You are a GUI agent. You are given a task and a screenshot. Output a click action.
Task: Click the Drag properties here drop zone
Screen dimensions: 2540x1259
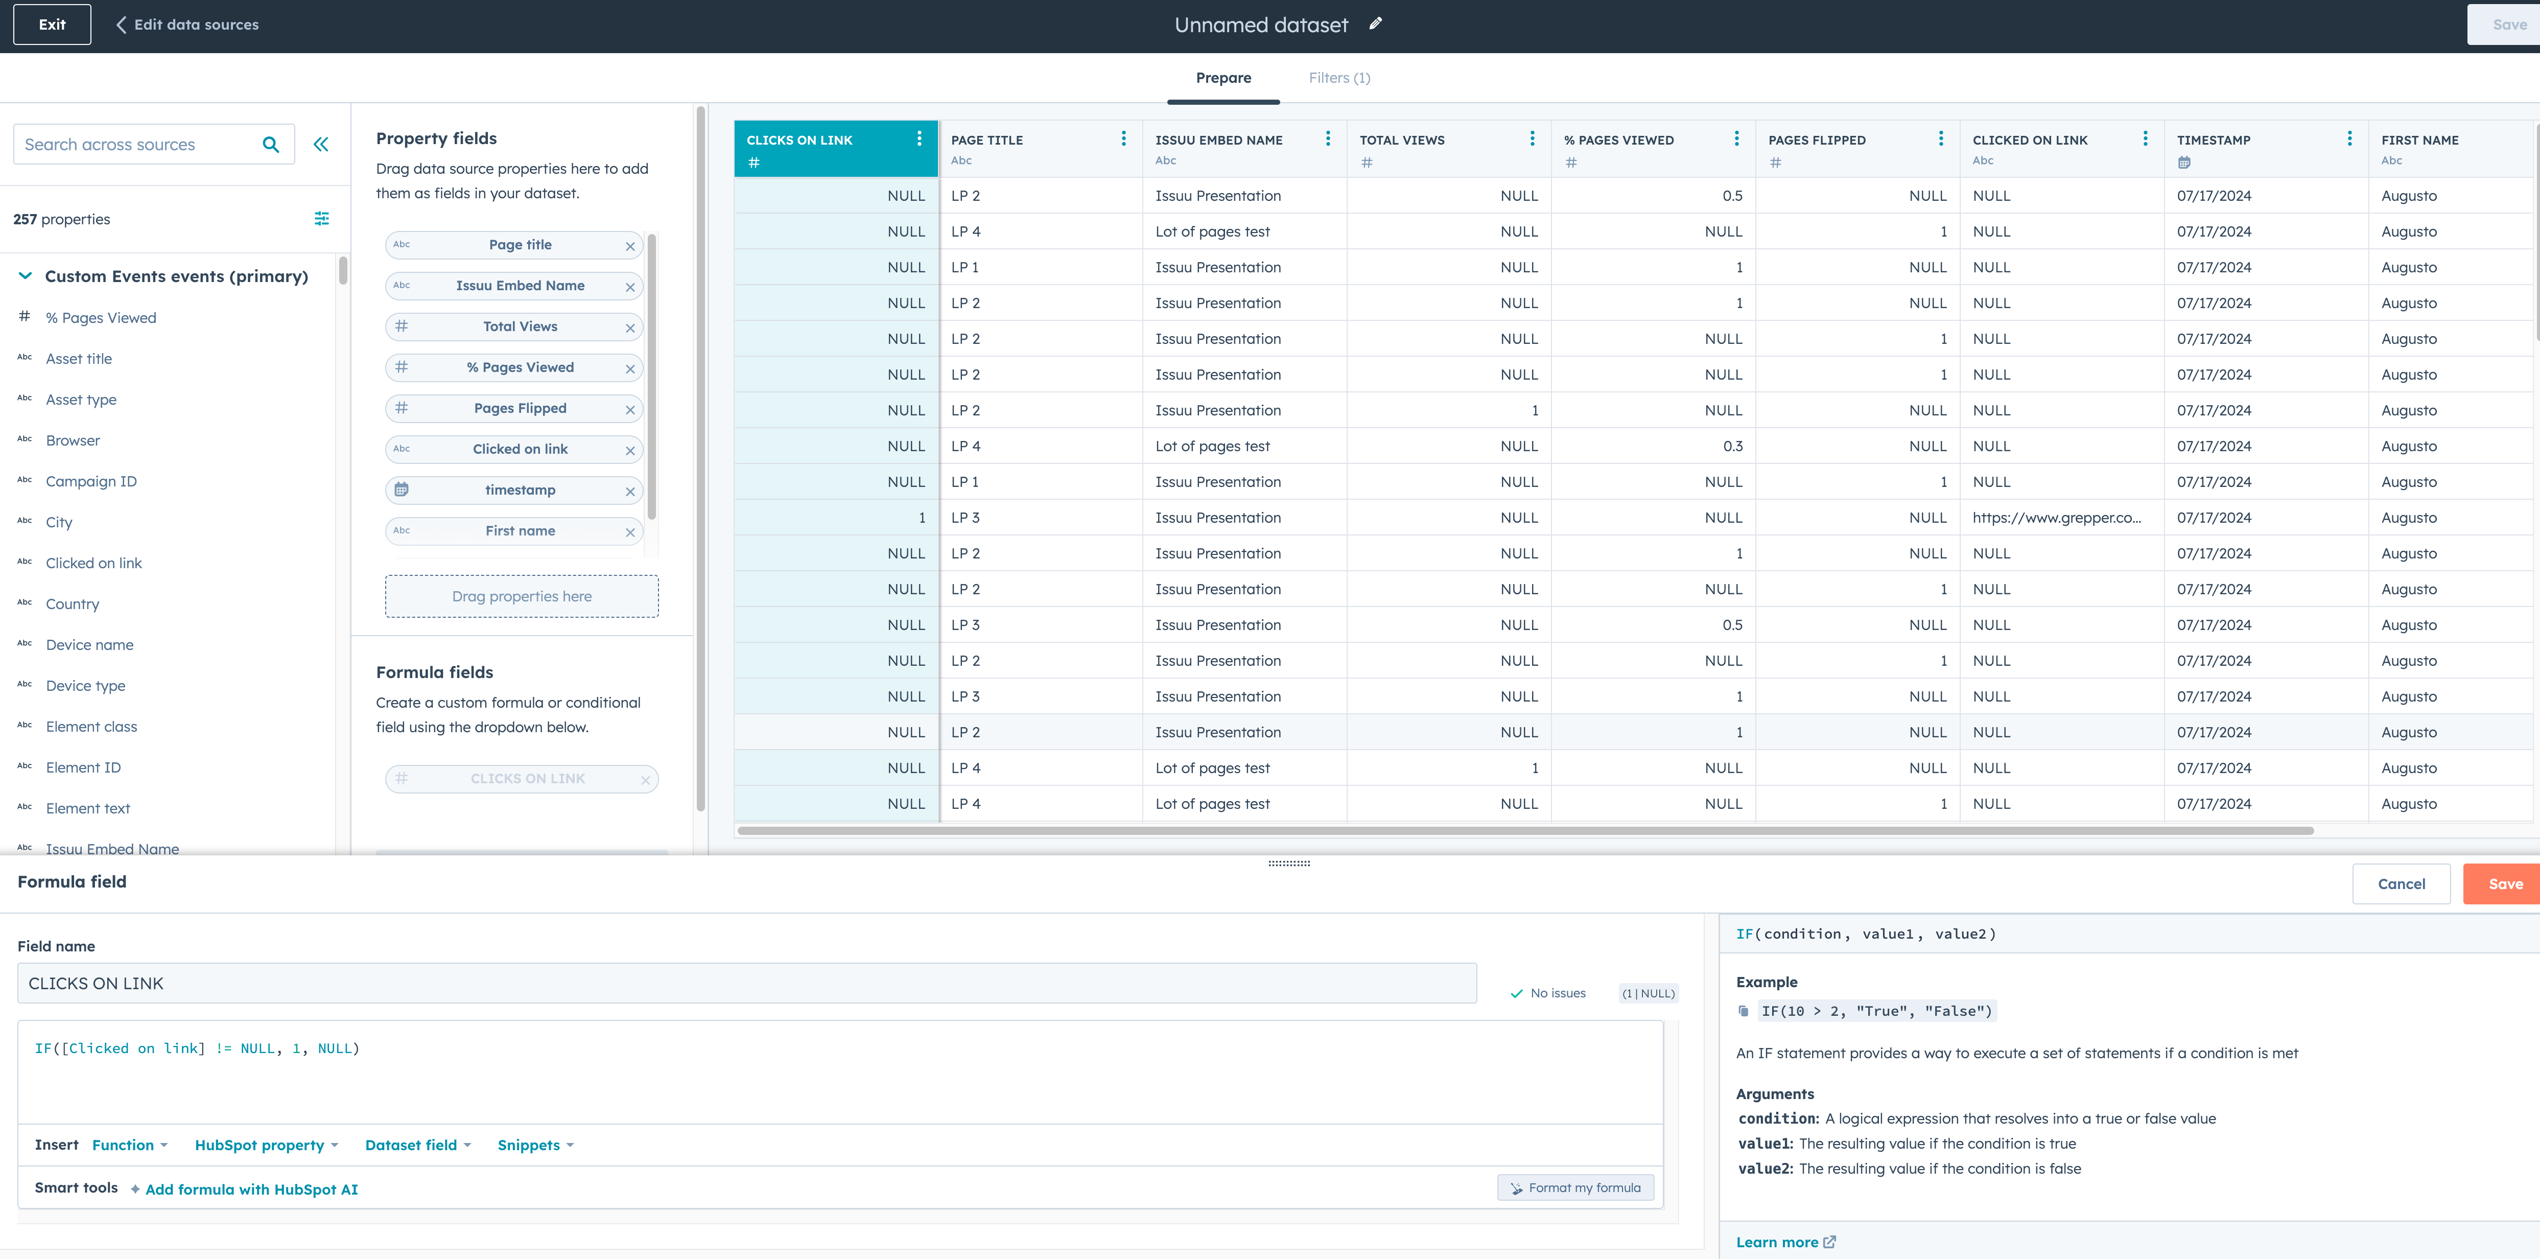click(x=522, y=596)
